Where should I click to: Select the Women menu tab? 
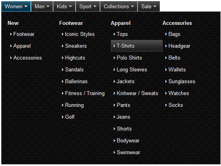(x=16, y=6)
